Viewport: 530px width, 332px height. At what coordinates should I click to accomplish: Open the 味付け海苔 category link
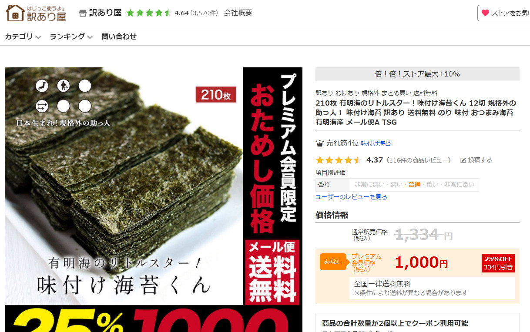point(376,143)
